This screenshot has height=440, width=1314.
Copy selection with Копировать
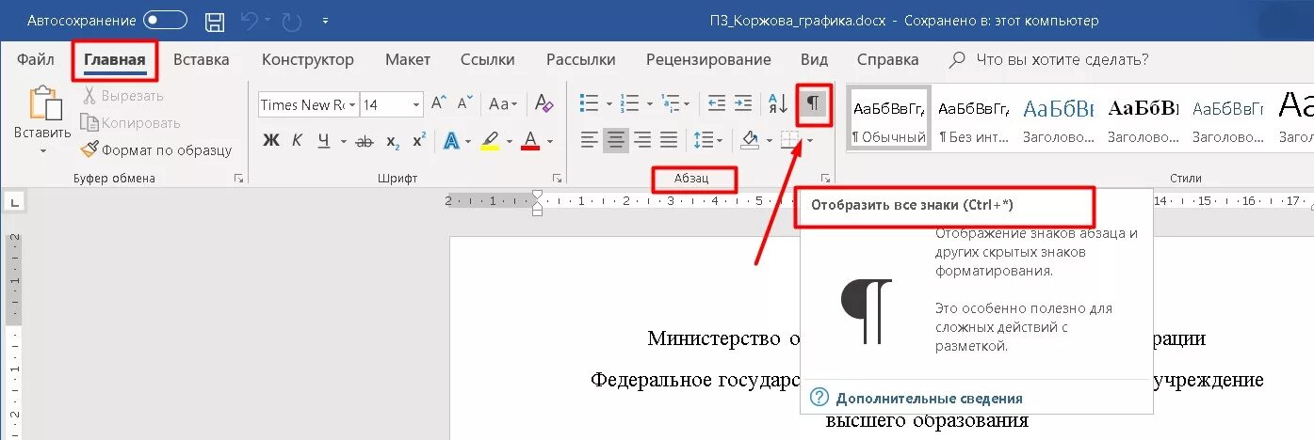pos(131,122)
